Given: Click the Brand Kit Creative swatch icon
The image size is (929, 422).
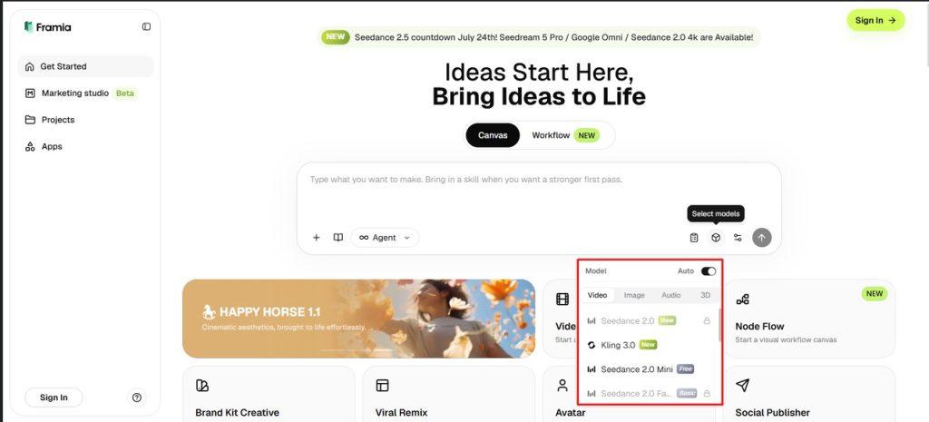Looking at the screenshot, I should (202, 386).
